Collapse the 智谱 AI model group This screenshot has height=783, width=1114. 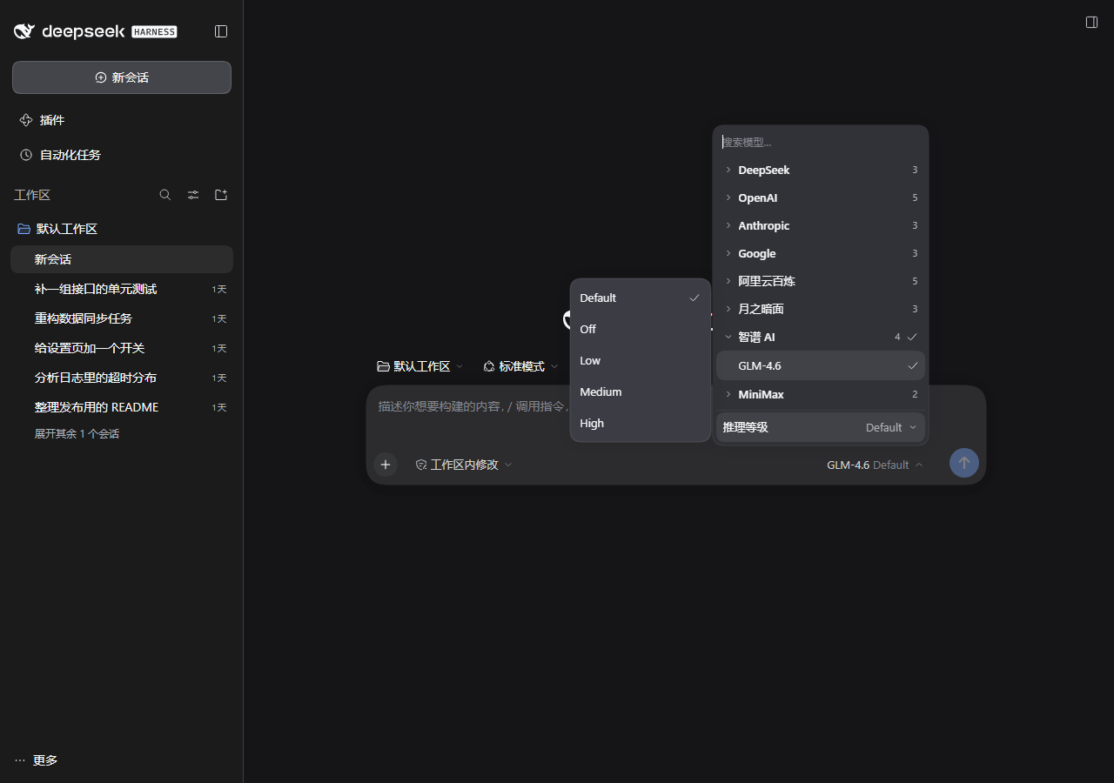pyautogui.click(x=821, y=337)
